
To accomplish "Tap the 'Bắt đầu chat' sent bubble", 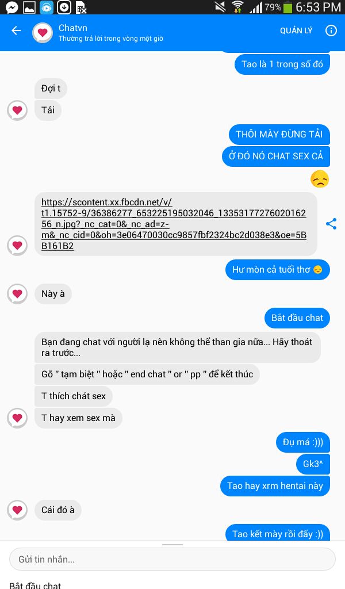I will tap(297, 318).
